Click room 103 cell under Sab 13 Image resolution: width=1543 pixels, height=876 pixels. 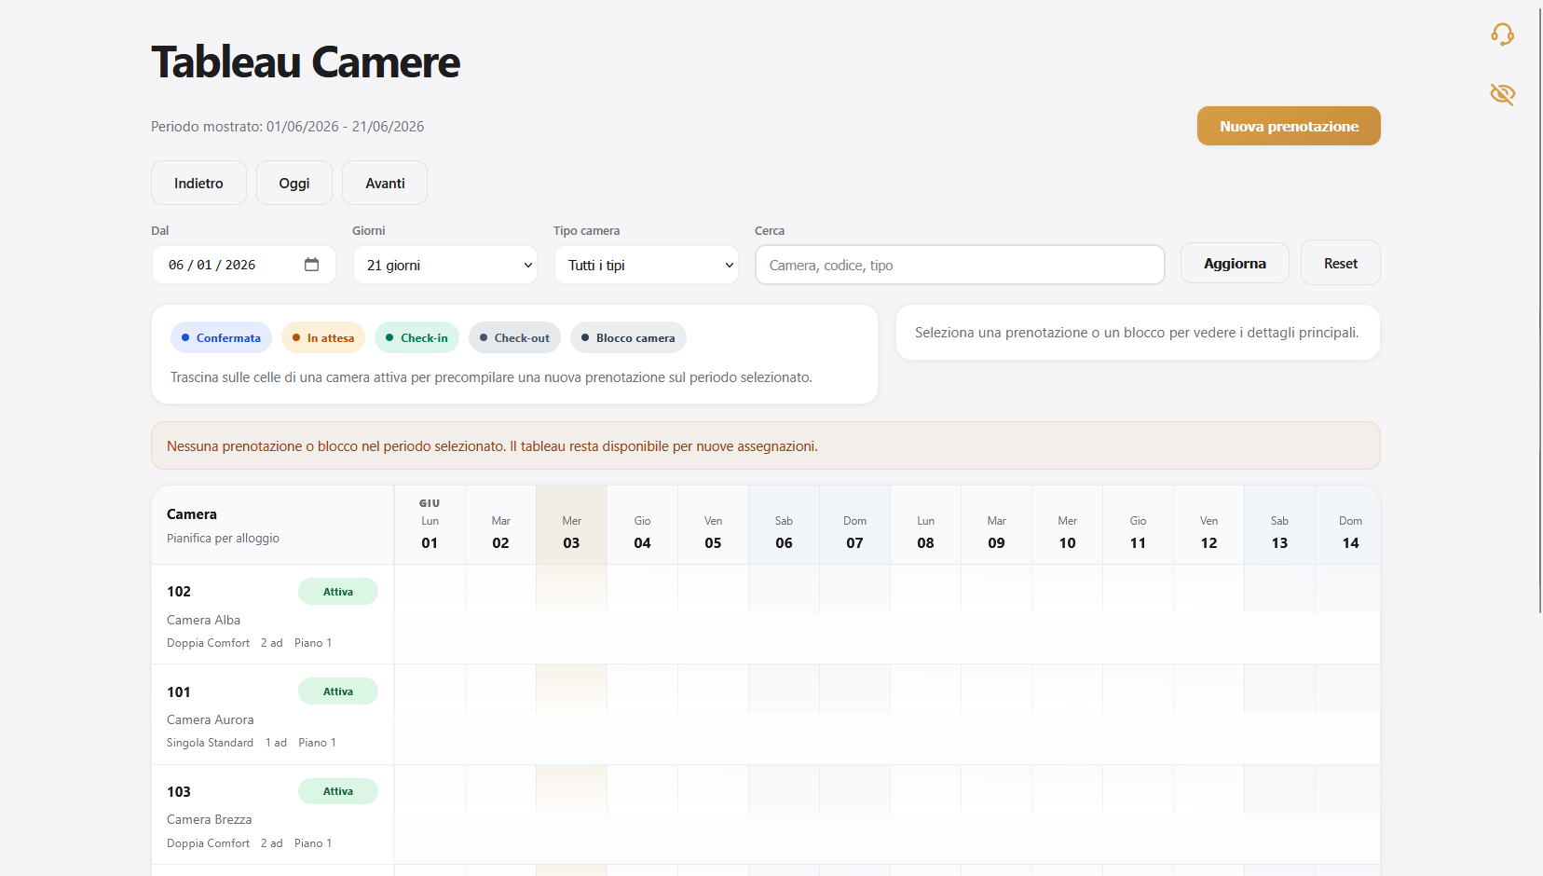(1279, 788)
